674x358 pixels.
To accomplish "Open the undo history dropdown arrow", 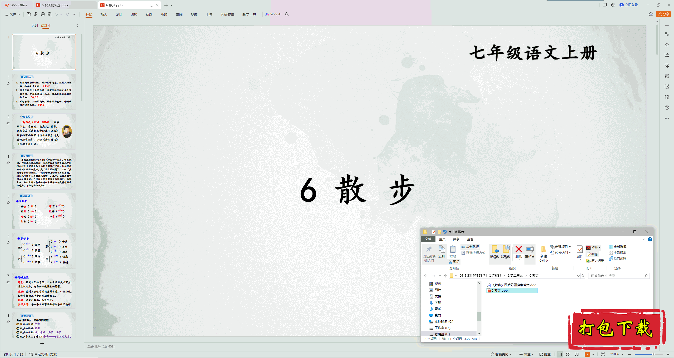I will coord(61,14).
